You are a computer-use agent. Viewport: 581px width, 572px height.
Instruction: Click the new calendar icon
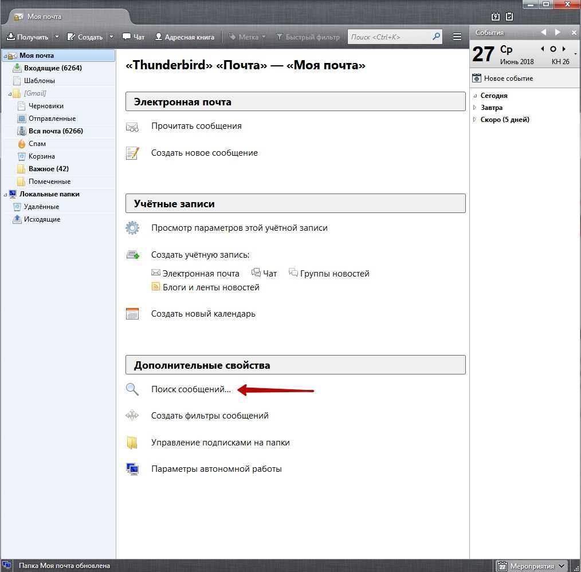[132, 314]
